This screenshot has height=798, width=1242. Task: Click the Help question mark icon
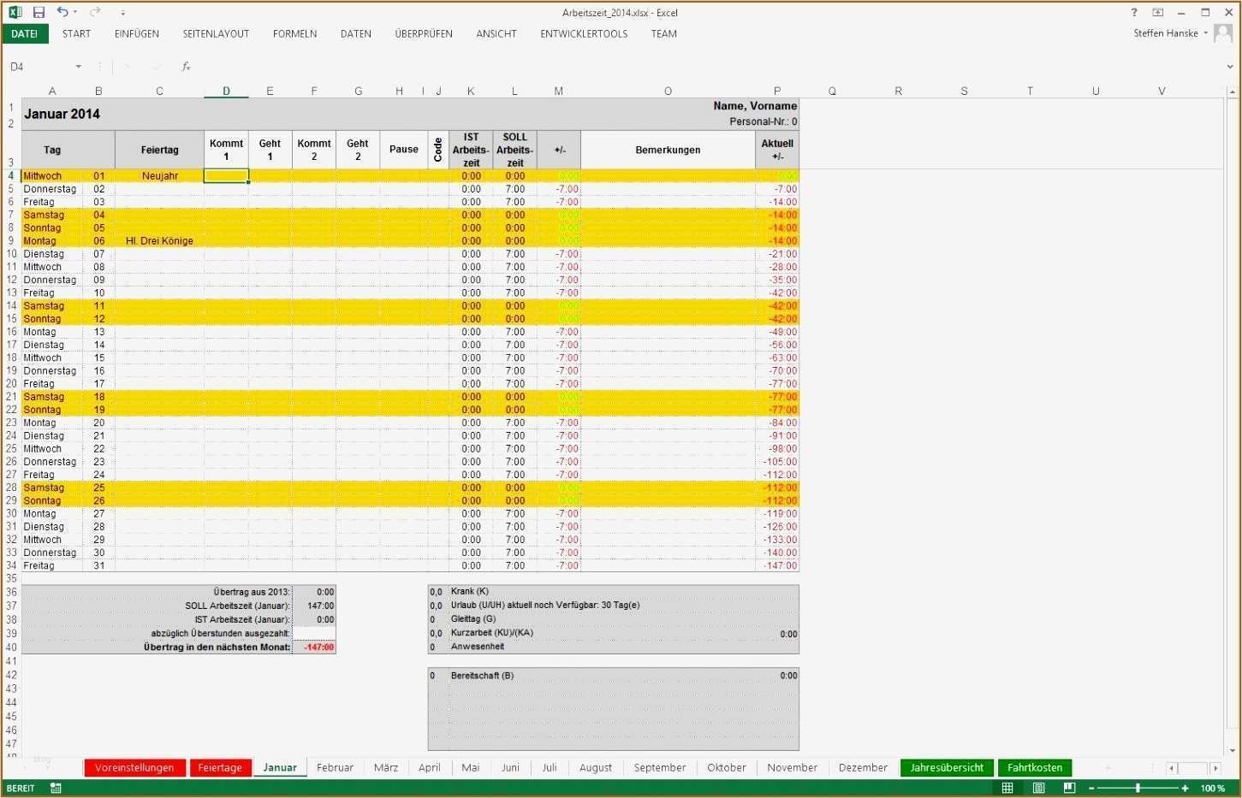pyautogui.click(x=1134, y=12)
